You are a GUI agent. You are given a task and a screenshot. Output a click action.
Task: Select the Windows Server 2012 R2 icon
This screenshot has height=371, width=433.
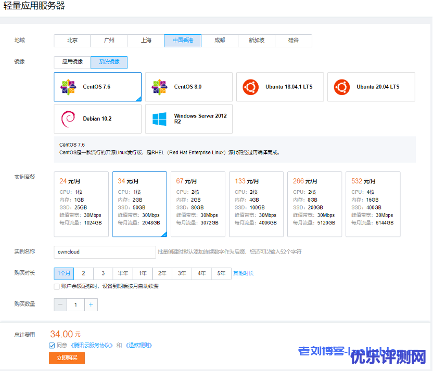(159, 119)
